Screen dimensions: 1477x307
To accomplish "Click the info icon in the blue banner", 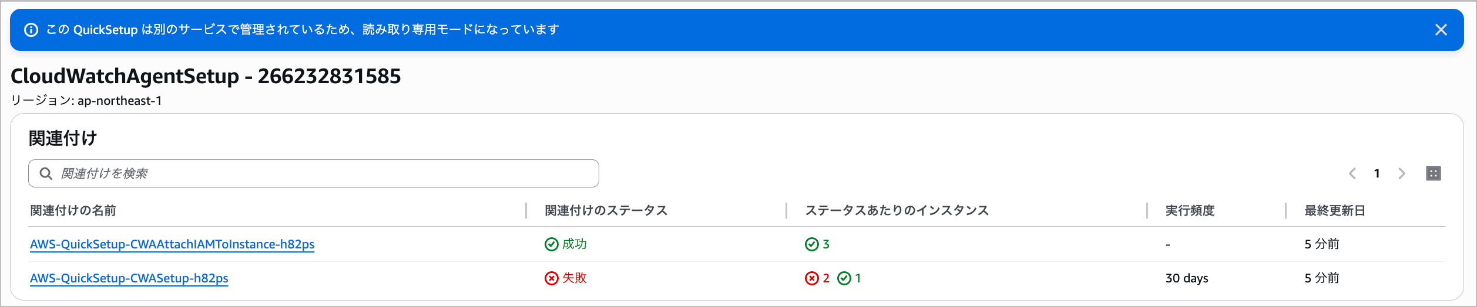I will [x=31, y=30].
